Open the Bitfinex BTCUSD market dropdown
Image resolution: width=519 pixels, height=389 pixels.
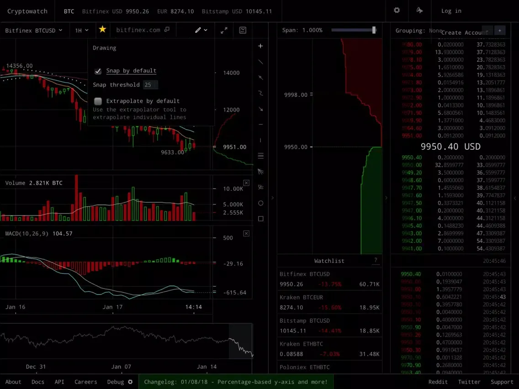pos(34,30)
